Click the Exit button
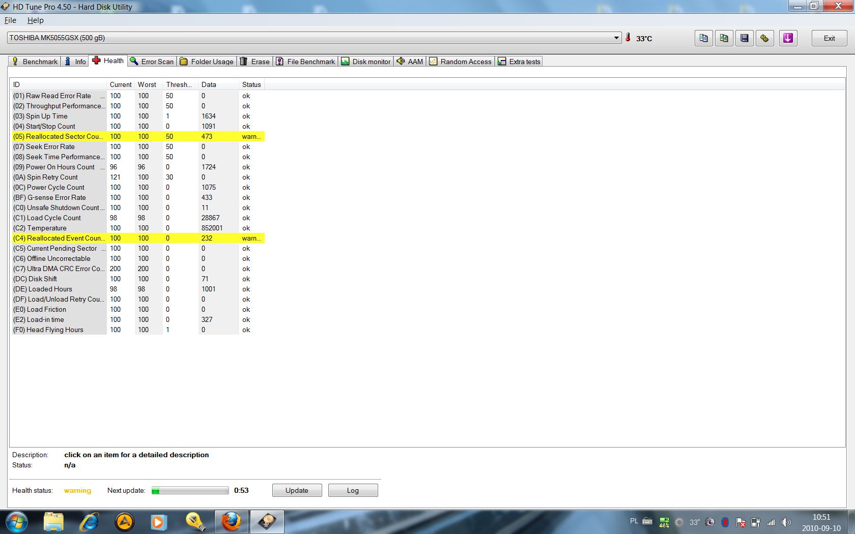Viewport: 855px width, 534px height. tap(829, 38)
